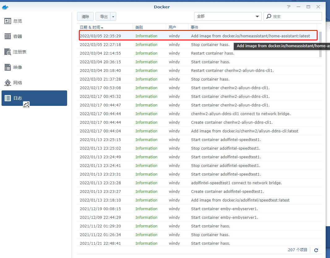This screenshot has height=258, width=330.
Task: Open the 总览 overview icon in sidebar
Action: [7, 21]
